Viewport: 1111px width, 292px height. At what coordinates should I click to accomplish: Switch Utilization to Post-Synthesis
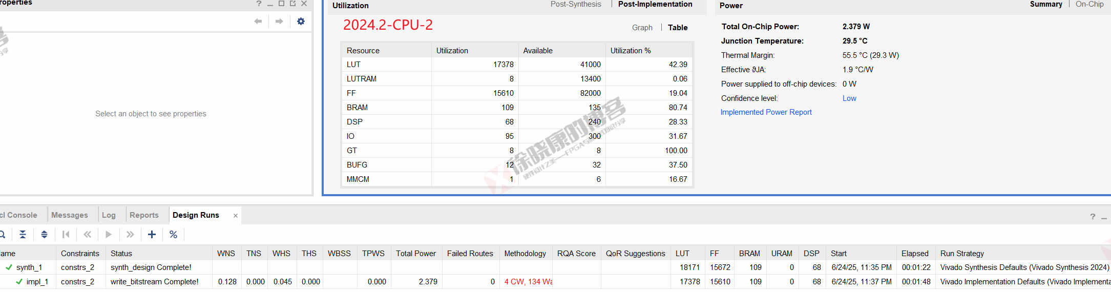[576, 4]
